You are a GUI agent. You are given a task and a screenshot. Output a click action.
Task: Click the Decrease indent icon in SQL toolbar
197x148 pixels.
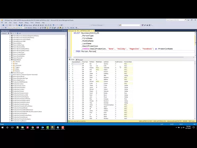tap(71, 28)
